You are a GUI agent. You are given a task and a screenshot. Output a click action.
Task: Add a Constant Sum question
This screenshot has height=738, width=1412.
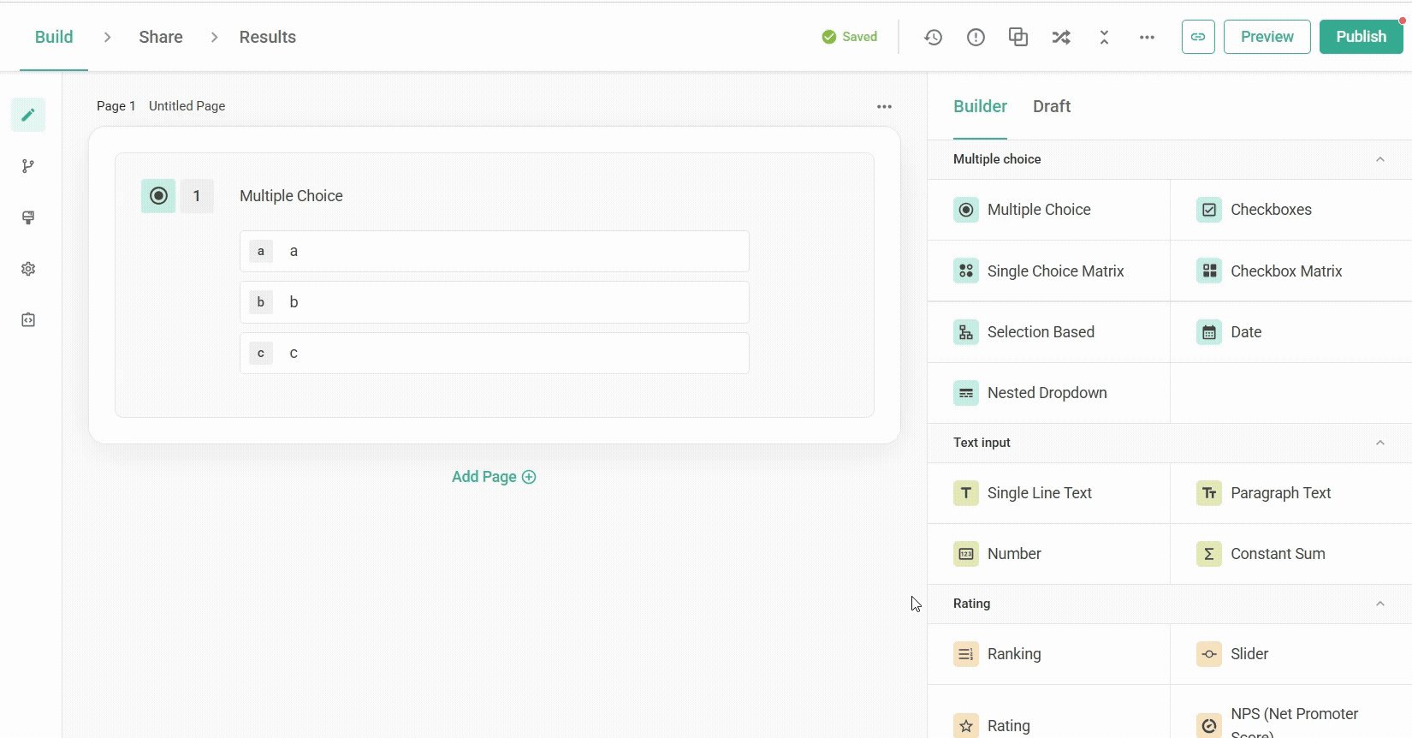pyautogui.click(x=1290, y=554)
